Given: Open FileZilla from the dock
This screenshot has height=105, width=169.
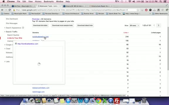Looking at the screenshot, I should 117,101.
